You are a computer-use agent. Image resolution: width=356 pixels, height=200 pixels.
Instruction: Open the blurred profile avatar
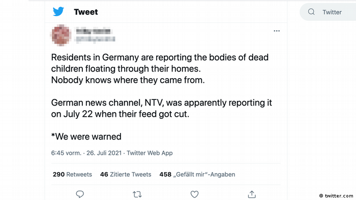(61, 36)
